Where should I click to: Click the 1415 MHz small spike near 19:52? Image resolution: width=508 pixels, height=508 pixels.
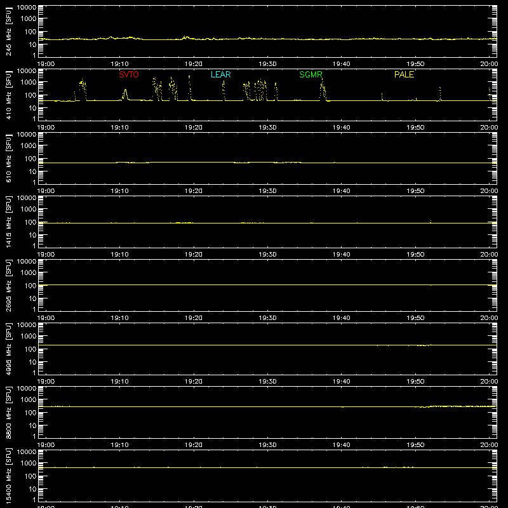click(431, 222)
